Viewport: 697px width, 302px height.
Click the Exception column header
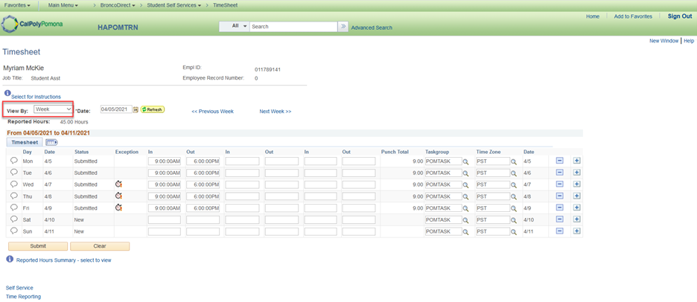tap(127, 152)
